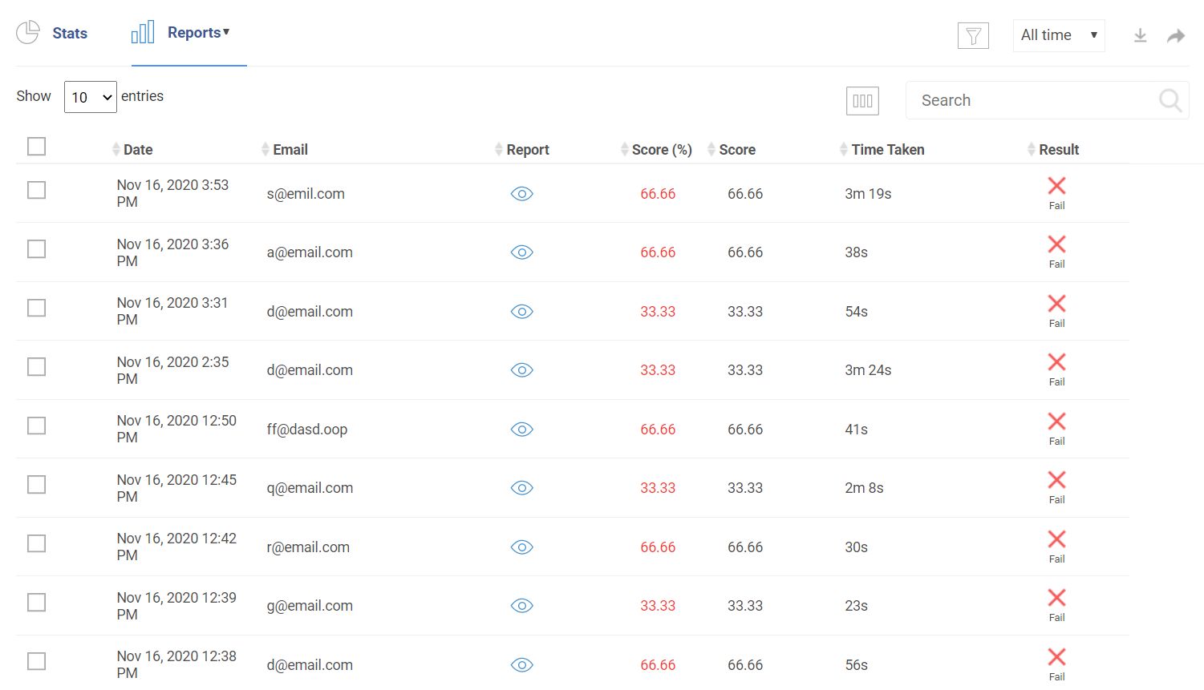Sort table by Report column
Image resolution: width=1204 pixels, height=690 pixels.
pyautogui.click(x=522, y=150)
